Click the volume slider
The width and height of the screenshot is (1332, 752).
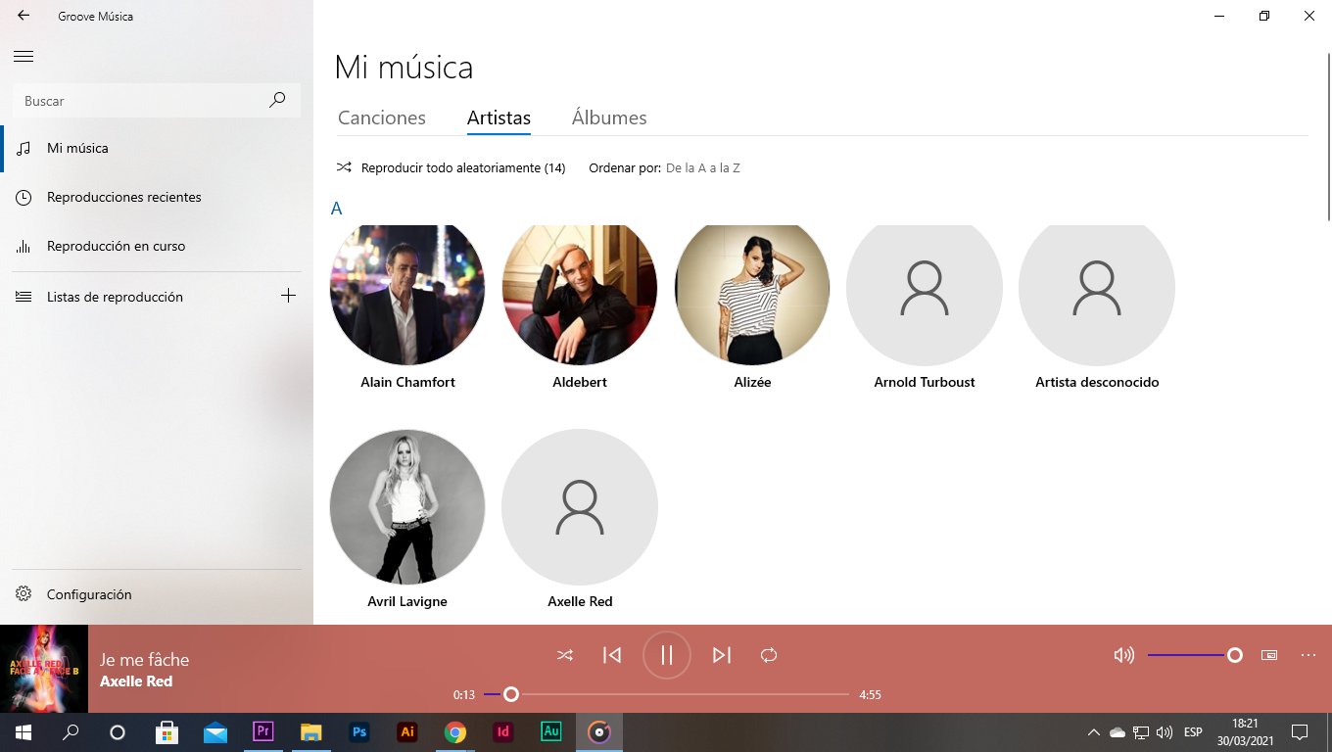(x=1195, y=655)
